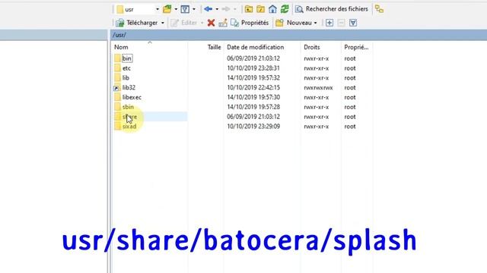This screenshot has height=273, width=487.
Task: Click date 06/09/2019 21:03:12 in bin row
Action: [x=253, y=58]
